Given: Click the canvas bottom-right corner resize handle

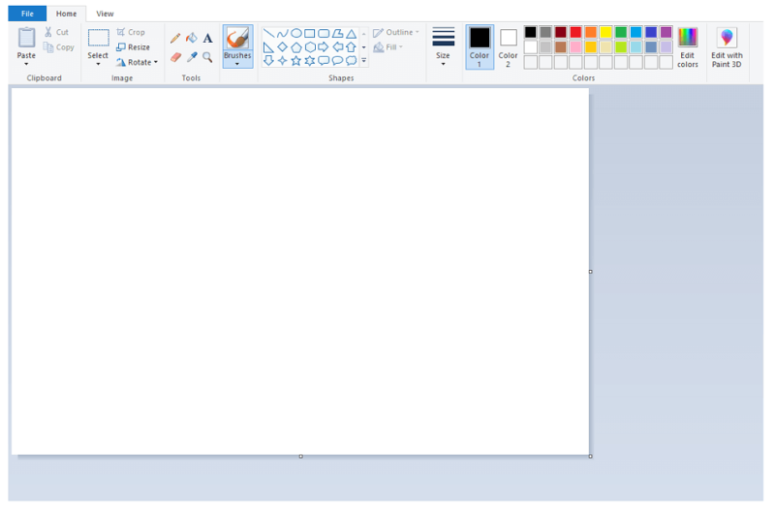Looking at the screenshot, I should click(591, 456).
